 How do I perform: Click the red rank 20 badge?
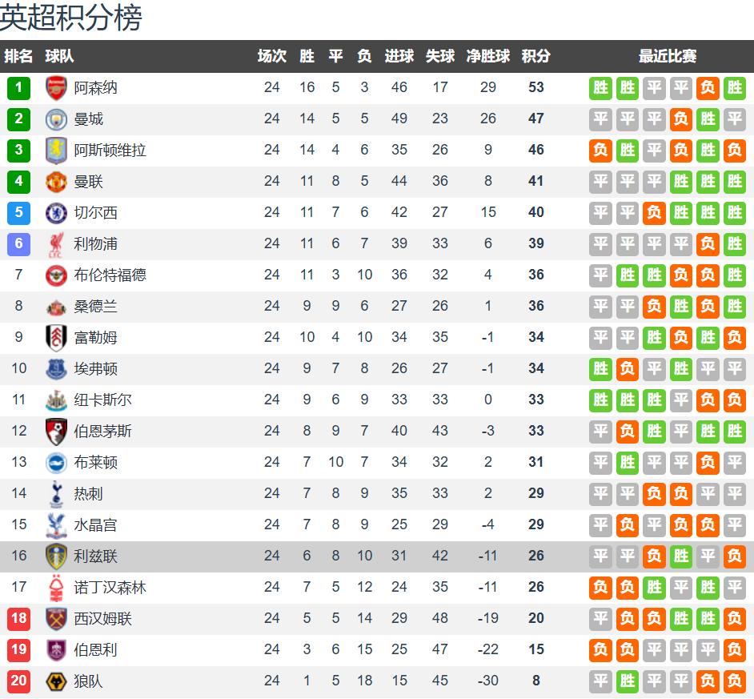(18, 681)
